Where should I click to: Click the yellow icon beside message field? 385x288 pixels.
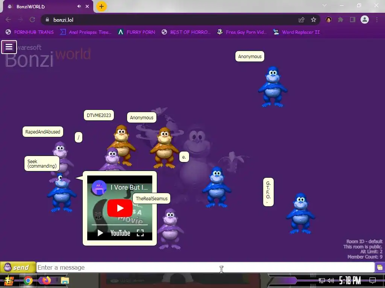pyautogui.click(x=380, y=267)
